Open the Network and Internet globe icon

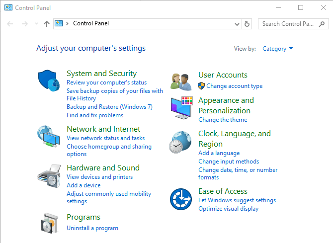(49, 136)
